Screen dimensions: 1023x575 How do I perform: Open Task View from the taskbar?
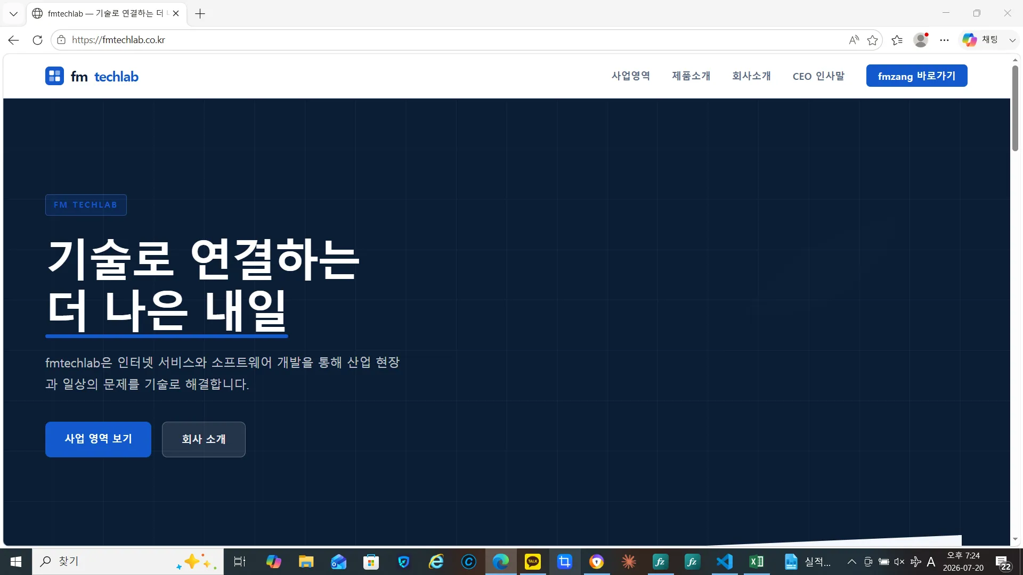[x=240, y=562]
